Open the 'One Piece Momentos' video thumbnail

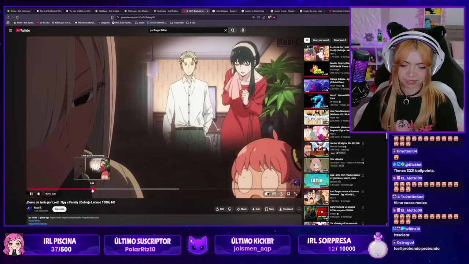tap(316, 117)
